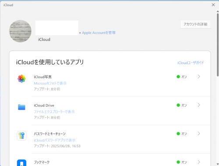The height and width of the screenshot is (166, 219).
Task: Select the ブックマーク row title
Action: (x=42, y=162)
